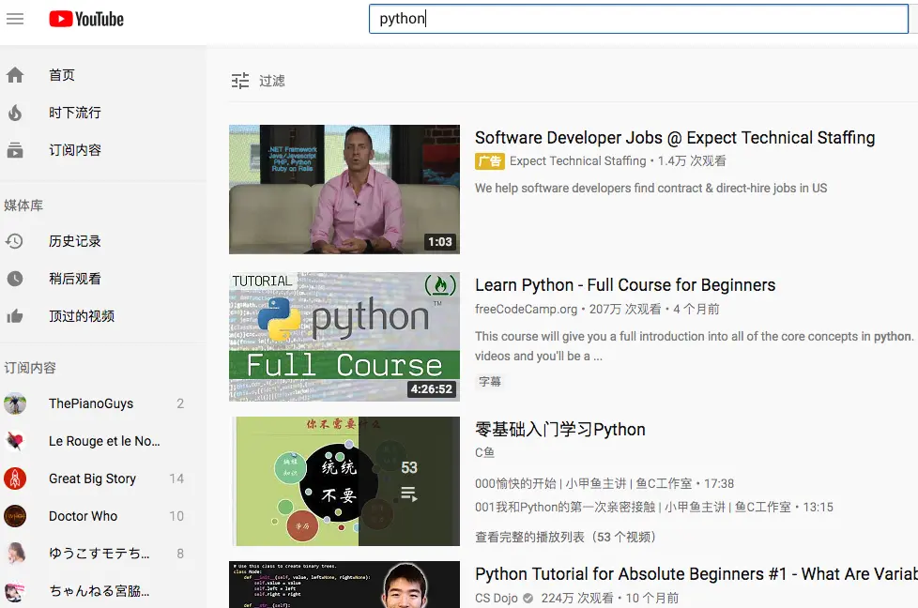This screenshot has width=918, height=608.
Task: Open 首页 in the sidebar
Action: click(x=61, y=75)
